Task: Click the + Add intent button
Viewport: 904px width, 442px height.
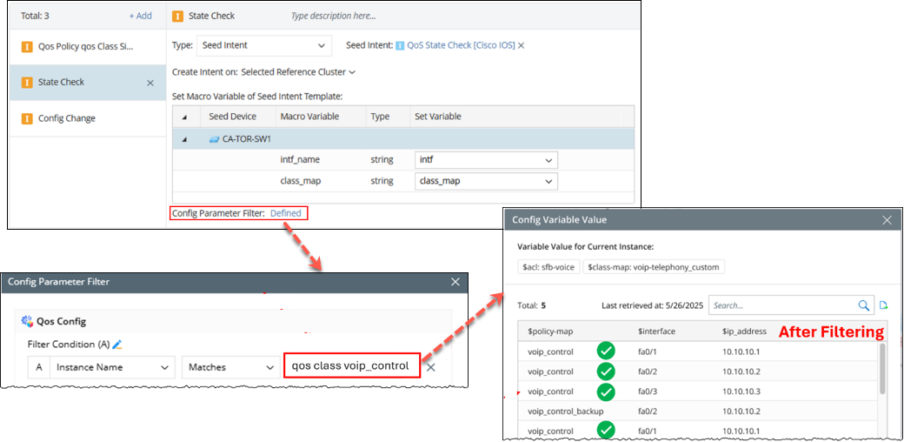Action: click(140, 17)
